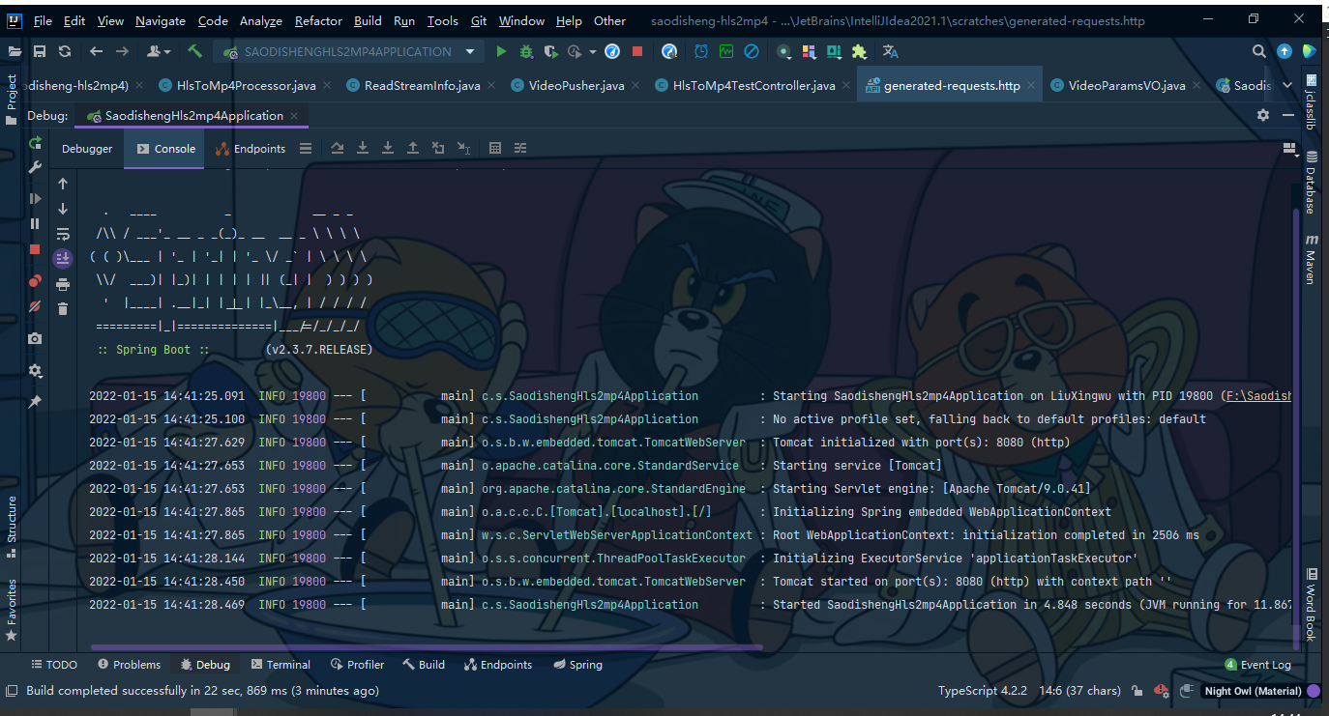The height and width of the screenshot is (716, 1329).
Task: Close the ReadStreamInfo.java tab
Action: (x=493, y=86)
